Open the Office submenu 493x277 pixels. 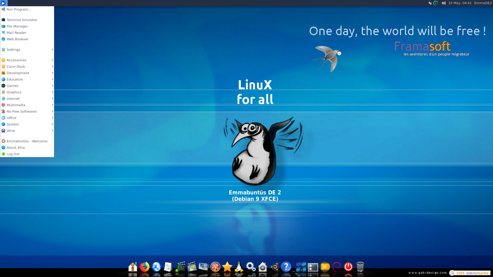pos(27,118)
